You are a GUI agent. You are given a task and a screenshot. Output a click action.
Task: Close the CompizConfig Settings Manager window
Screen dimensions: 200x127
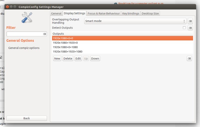[7, 7]
